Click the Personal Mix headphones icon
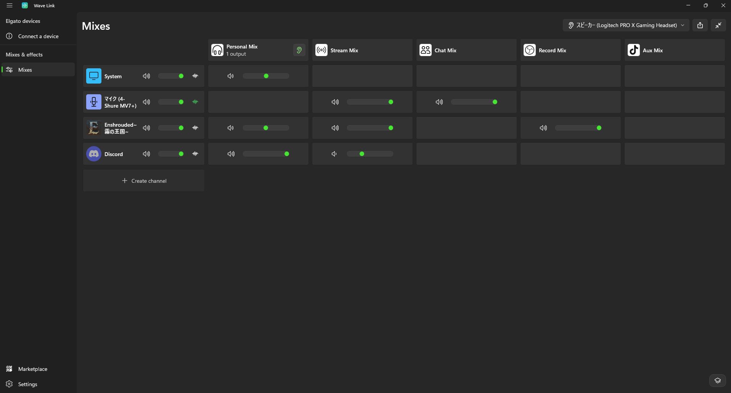Screen dimensions: 731x393 217,50
